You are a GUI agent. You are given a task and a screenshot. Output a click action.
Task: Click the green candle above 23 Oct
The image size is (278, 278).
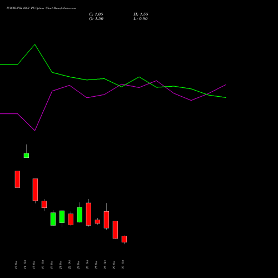tap(80, 215)
